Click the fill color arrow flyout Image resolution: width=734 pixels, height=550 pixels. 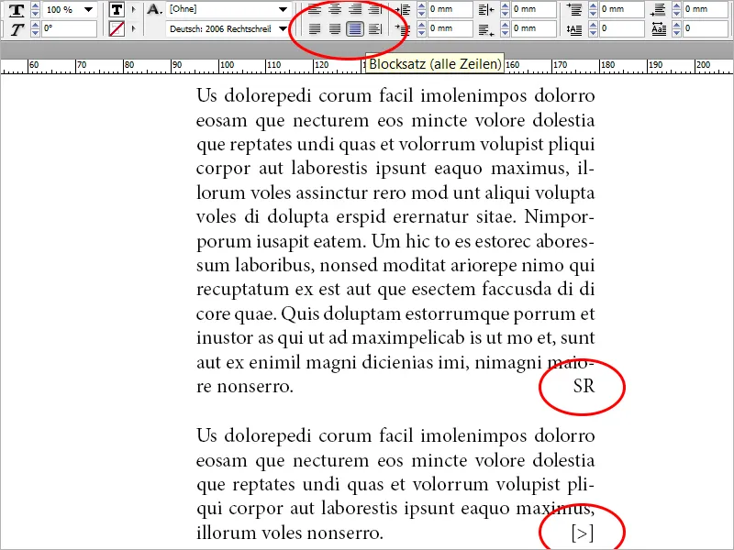click(x=132, y=8)
